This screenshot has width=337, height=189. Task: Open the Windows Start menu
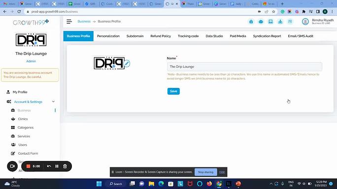[x=99, y=184]
